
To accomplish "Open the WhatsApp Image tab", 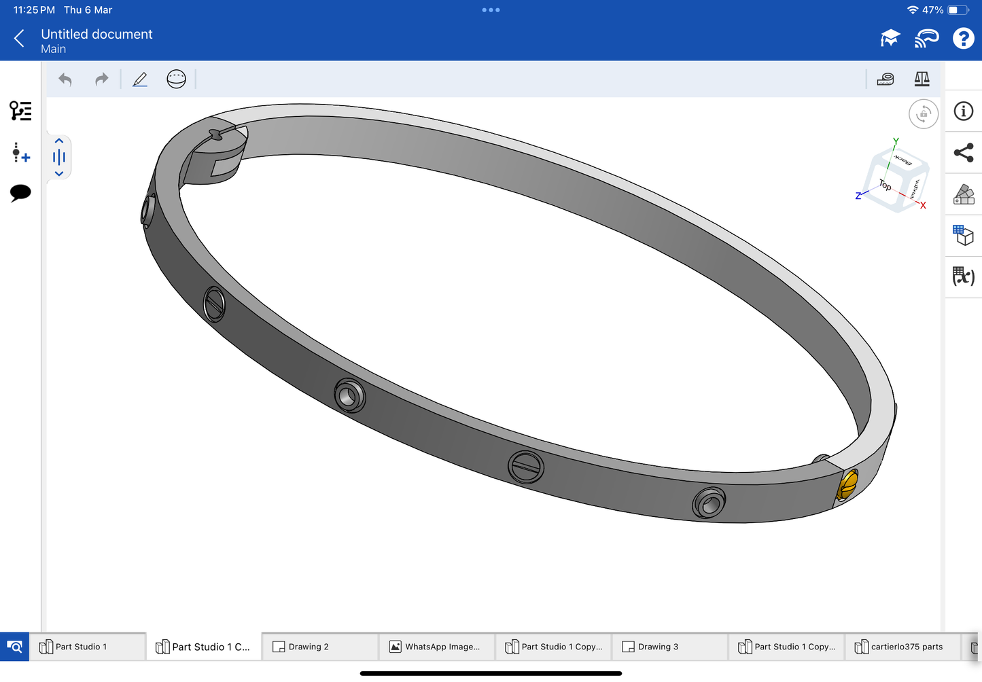I will [x=436, y=647].
